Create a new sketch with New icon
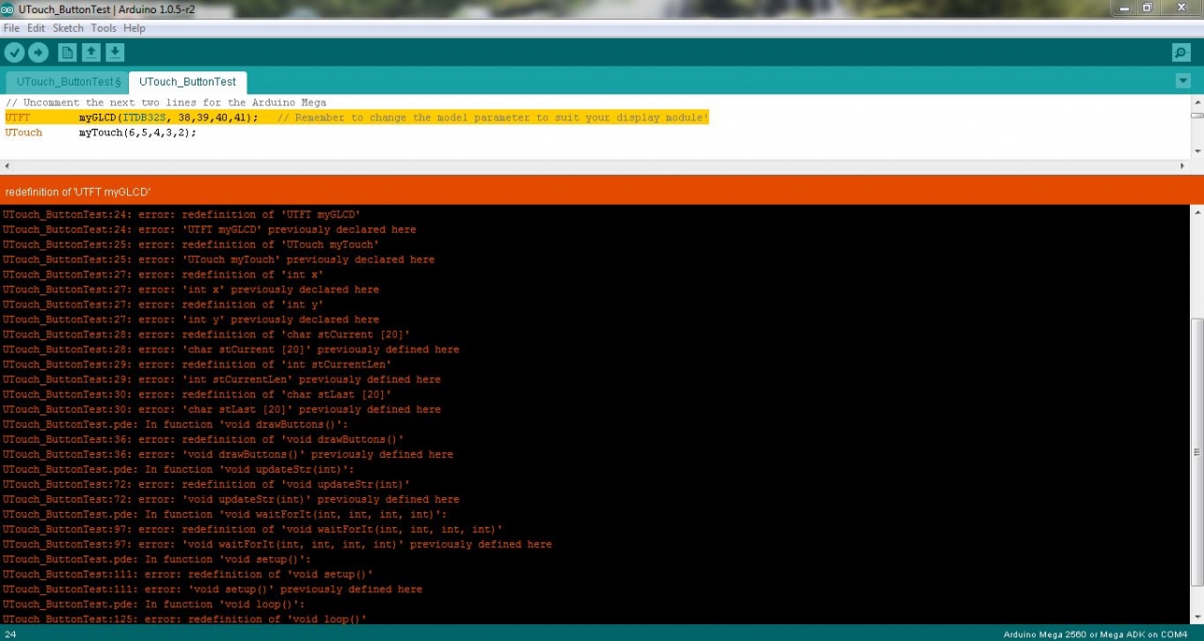The image size is (1204, 641). (x=67, y=53)
